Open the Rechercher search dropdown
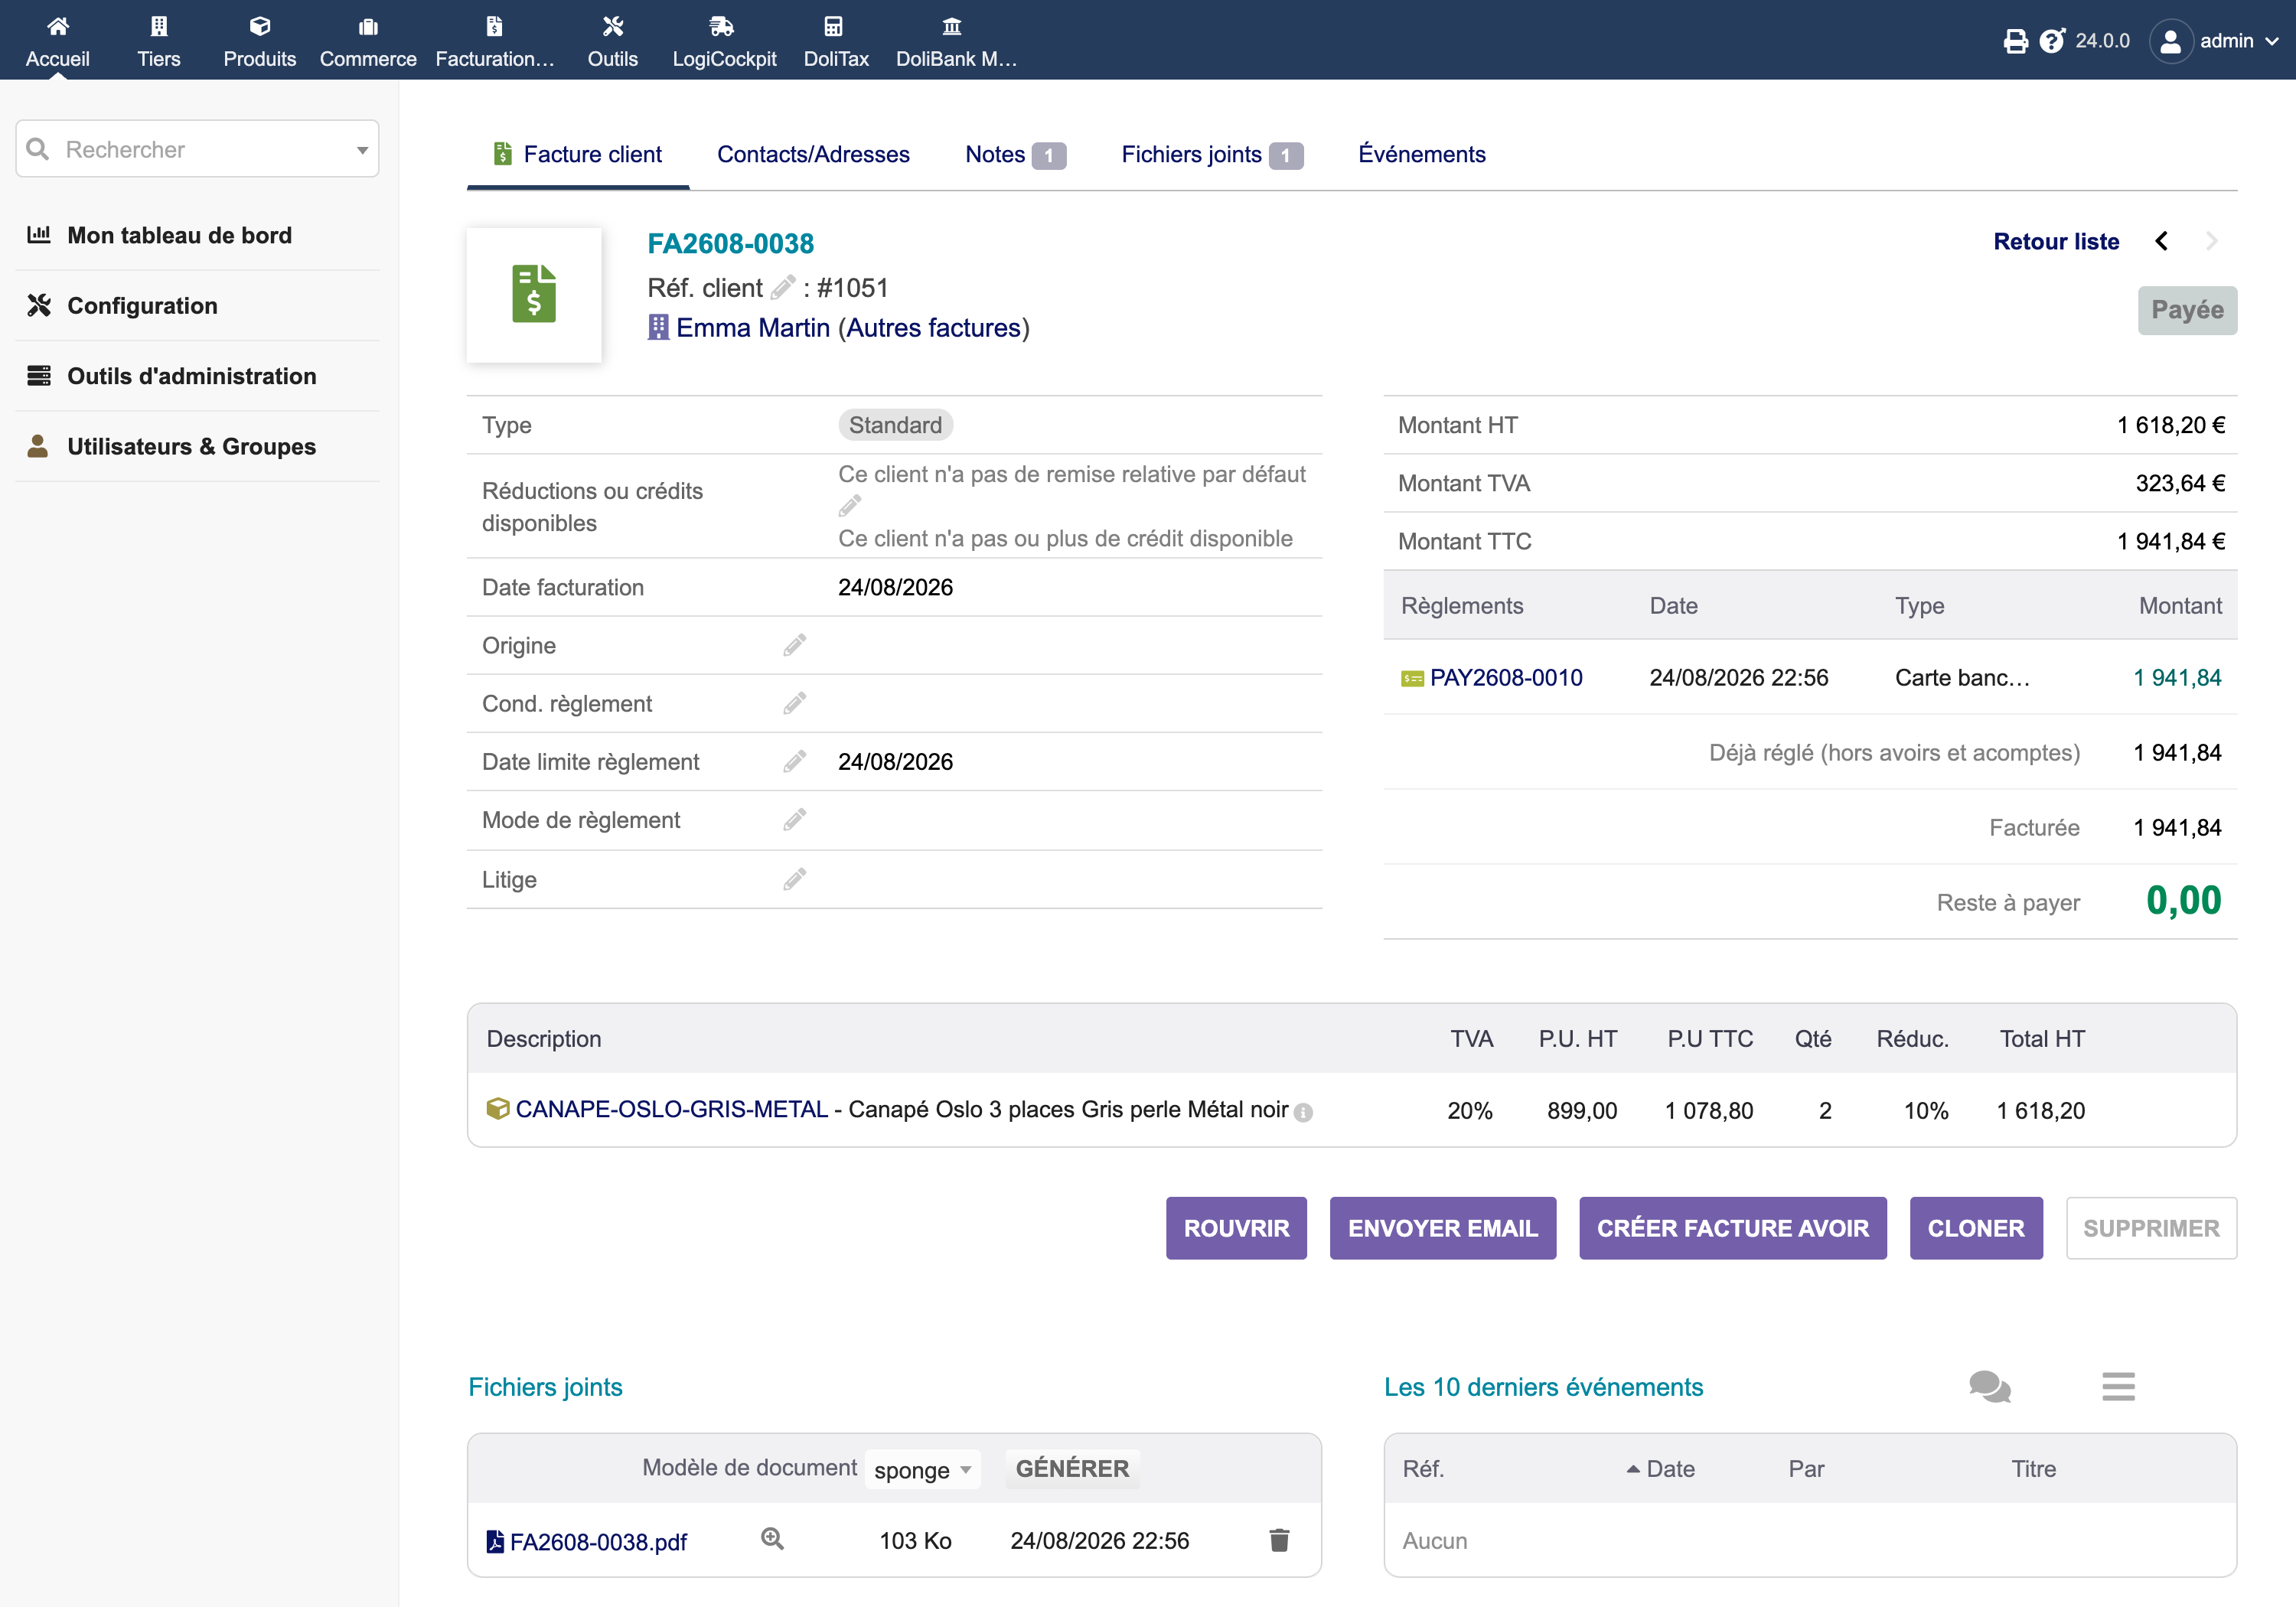2296x1607 pixels. tap(197, 149)
